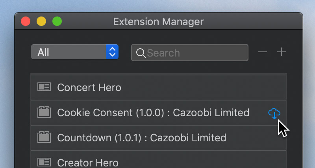
Task: Click the Extension Manager title bar
Action: click(x=159, y=22)
